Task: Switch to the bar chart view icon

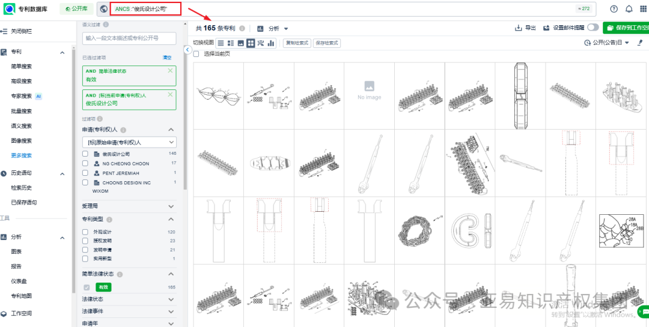Action: click(271, 43)
